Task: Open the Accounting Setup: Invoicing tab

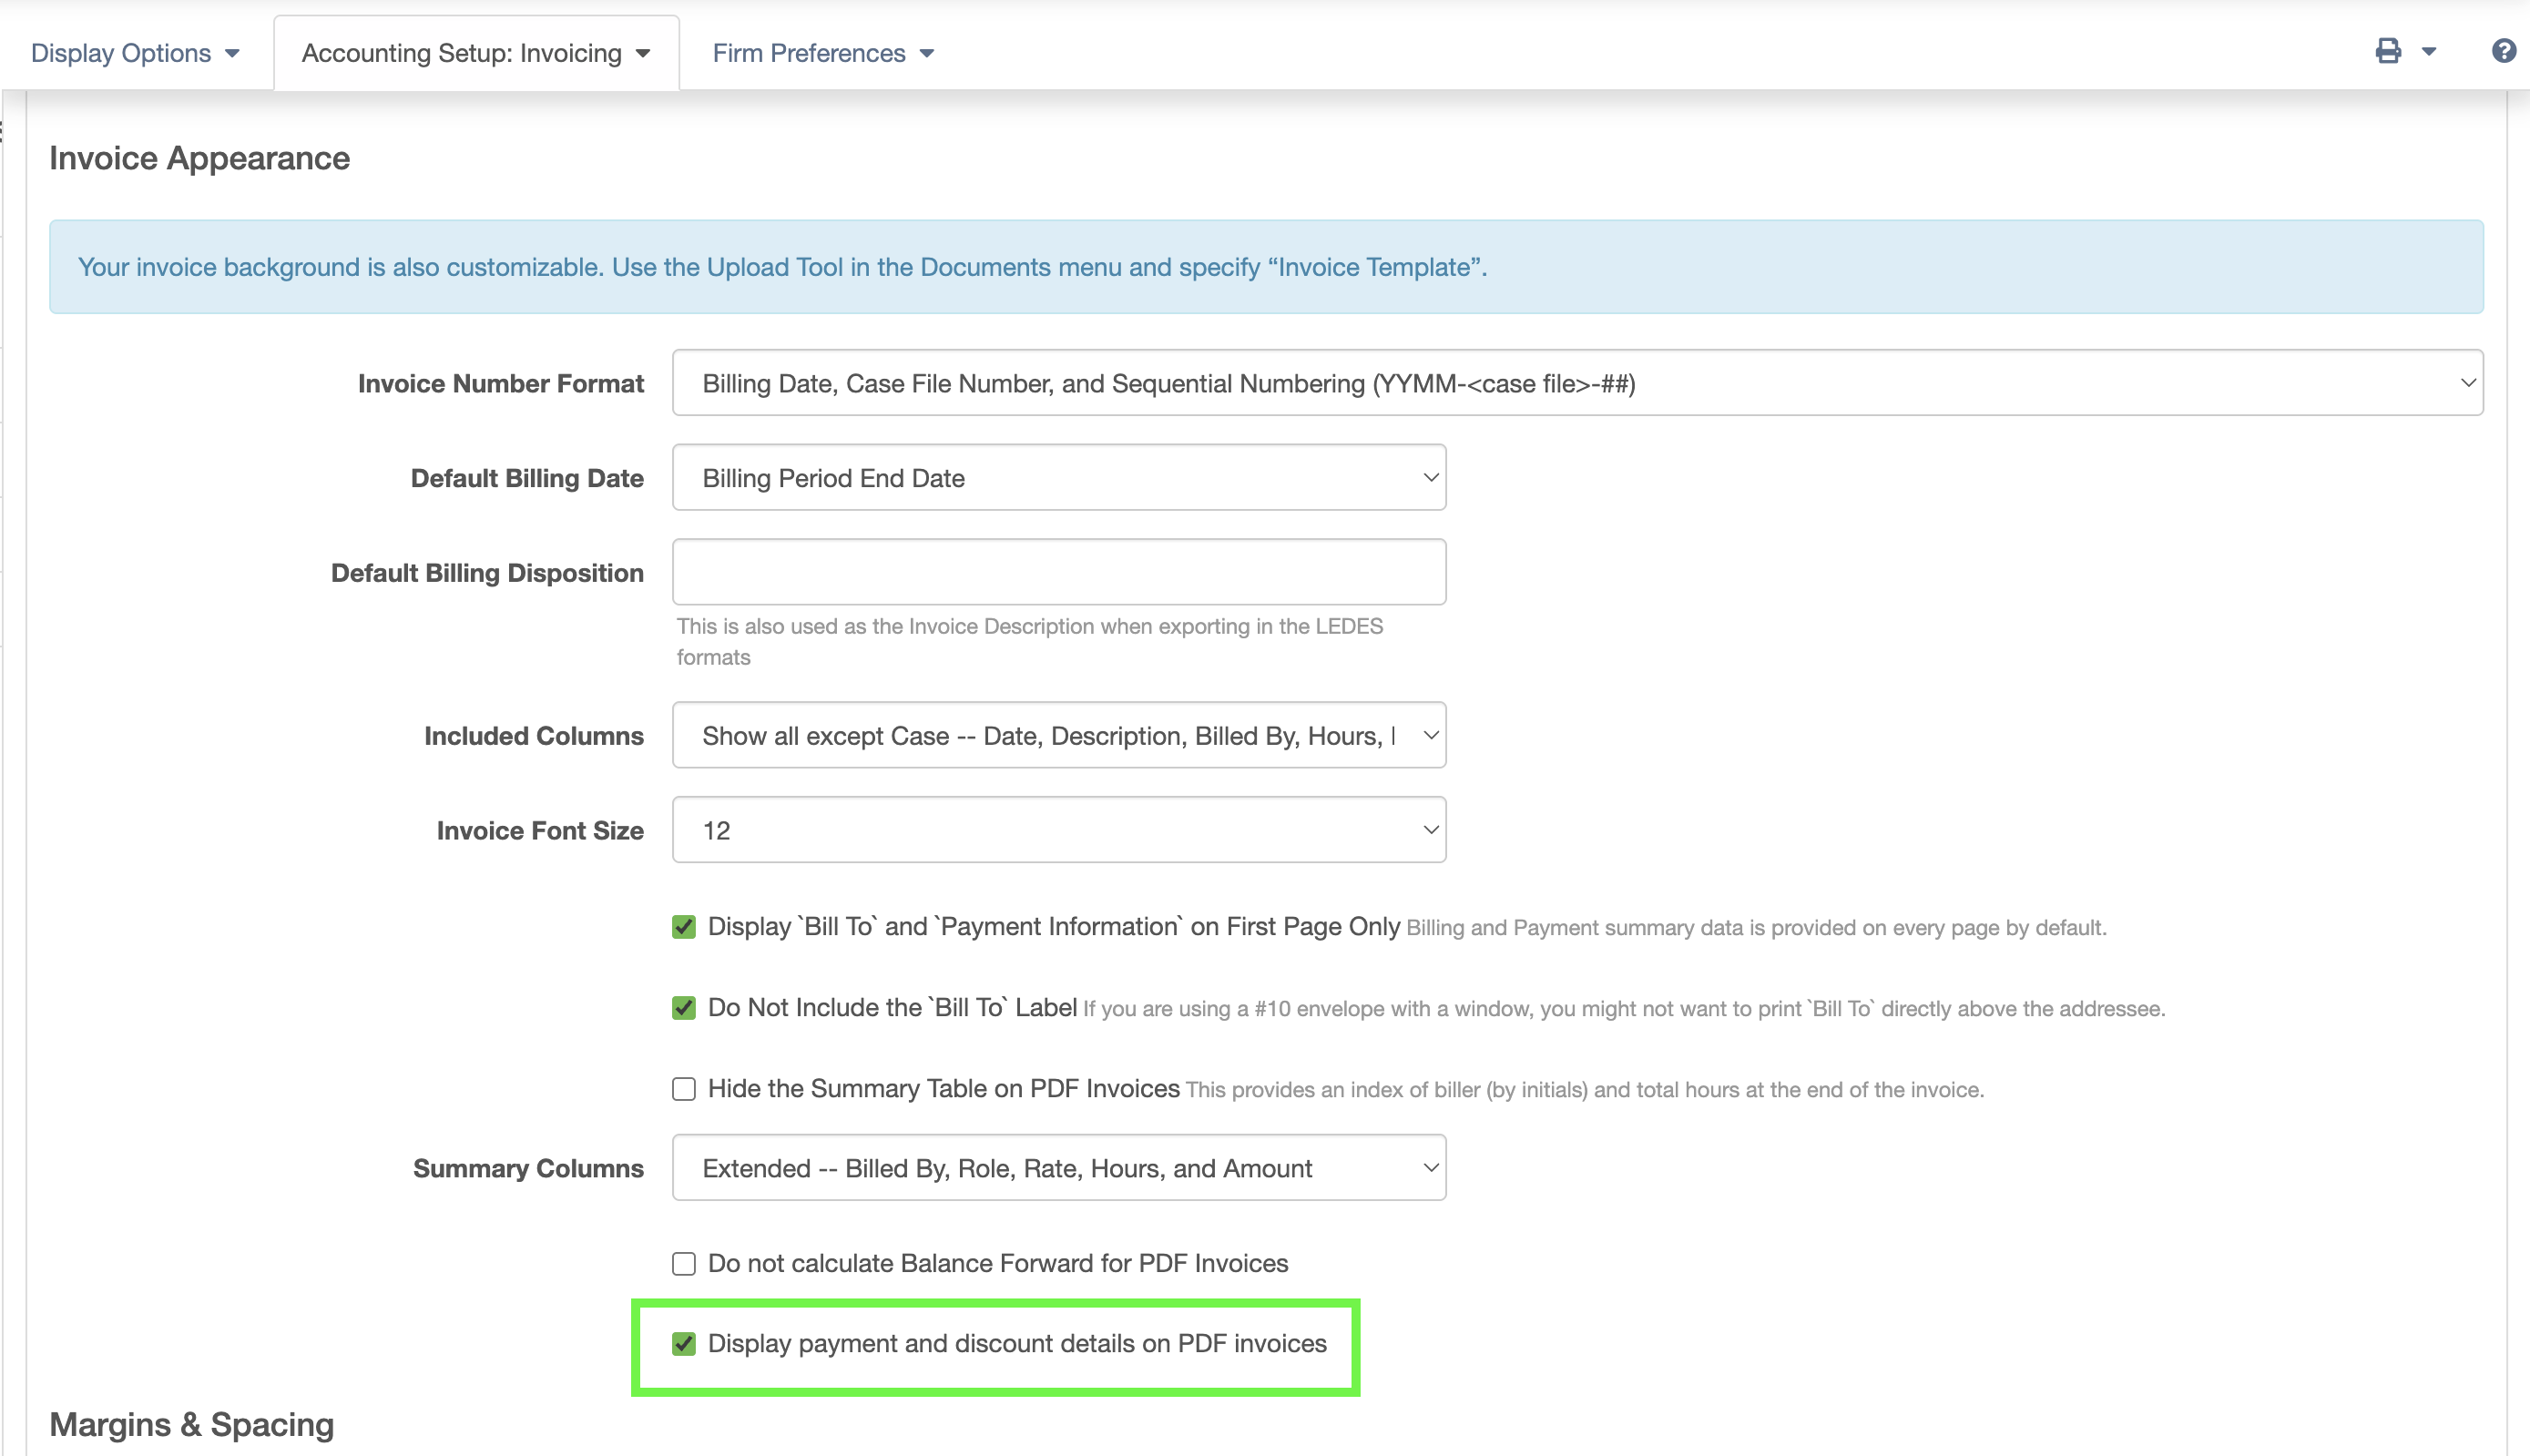Action: 476,53
